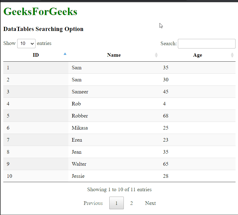Click the Age column sort arrows icon

coord(232,55)
